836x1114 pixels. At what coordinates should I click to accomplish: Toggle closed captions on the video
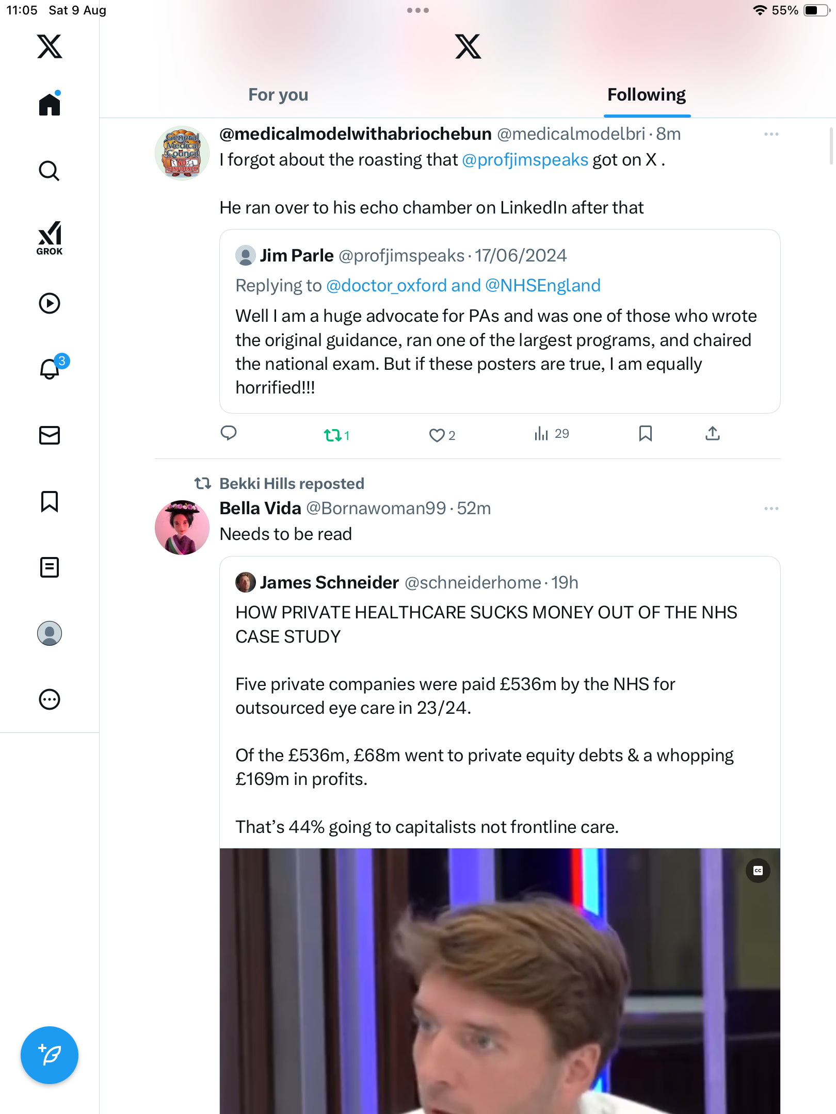(x=758, y=871)
